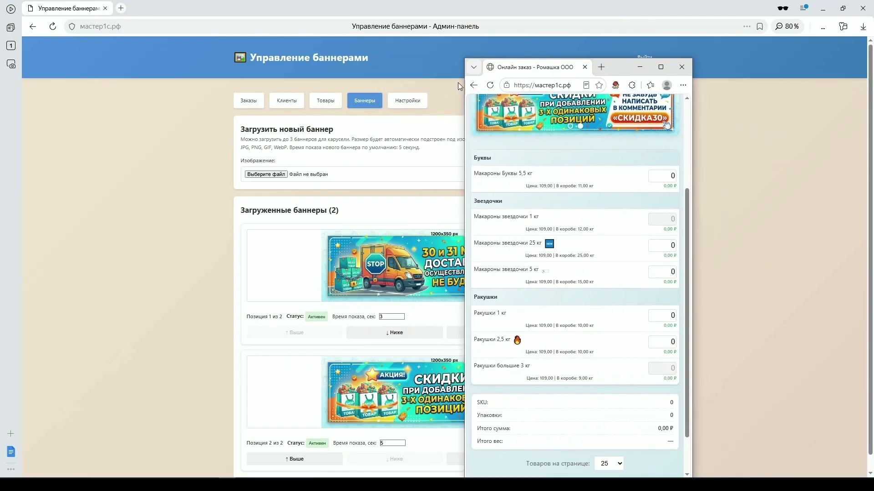Click the first banner thumbnail with delivery truck

click(393, 266)
